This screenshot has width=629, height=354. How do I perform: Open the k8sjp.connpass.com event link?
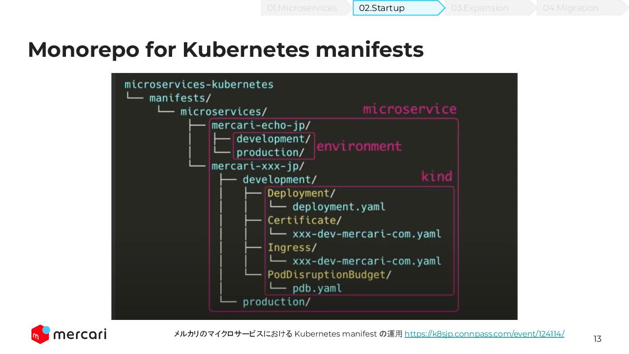tap(484, 334)
